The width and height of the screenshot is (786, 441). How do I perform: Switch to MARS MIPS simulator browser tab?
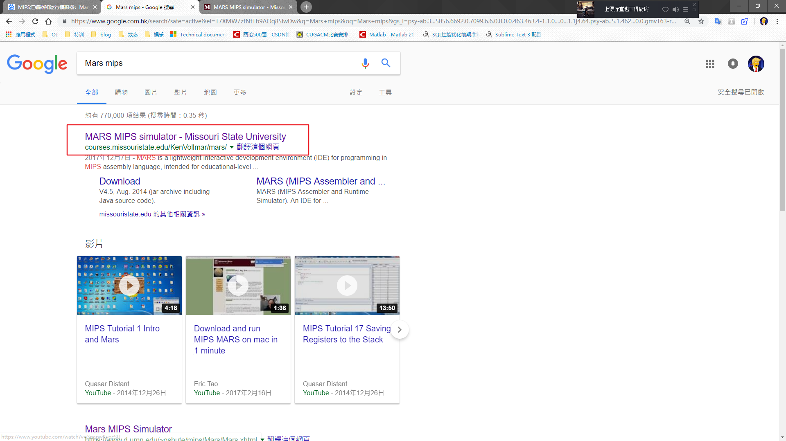tap(248, 7)
